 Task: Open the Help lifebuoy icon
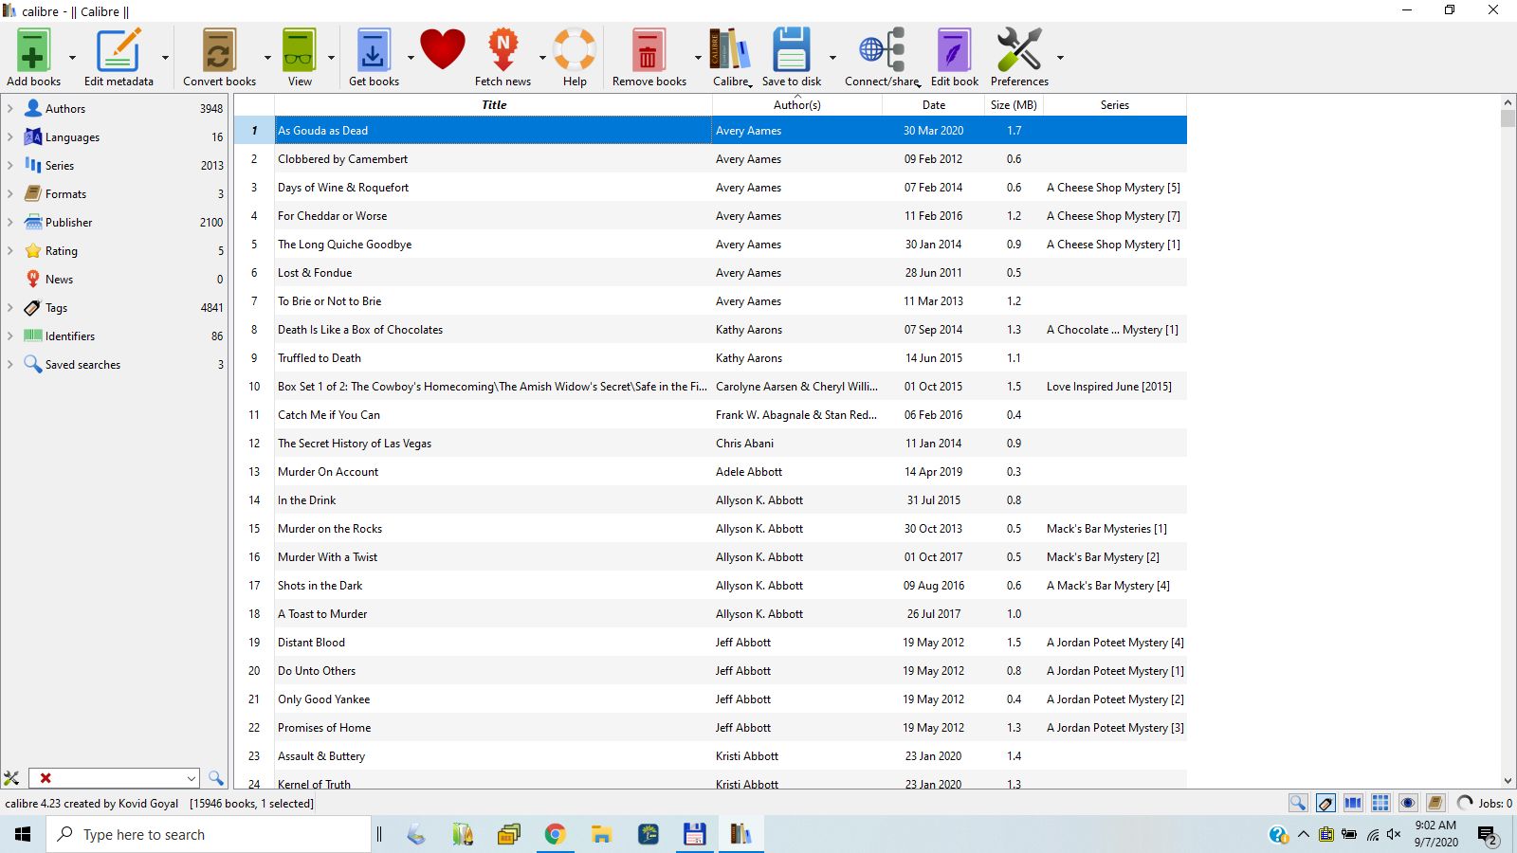pyautogui.click(x=575, y=50)
